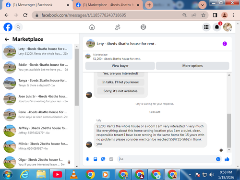This screenshot has height=180, width=240.
Task: Open the Eddie conversation
Action: point(37,67)
